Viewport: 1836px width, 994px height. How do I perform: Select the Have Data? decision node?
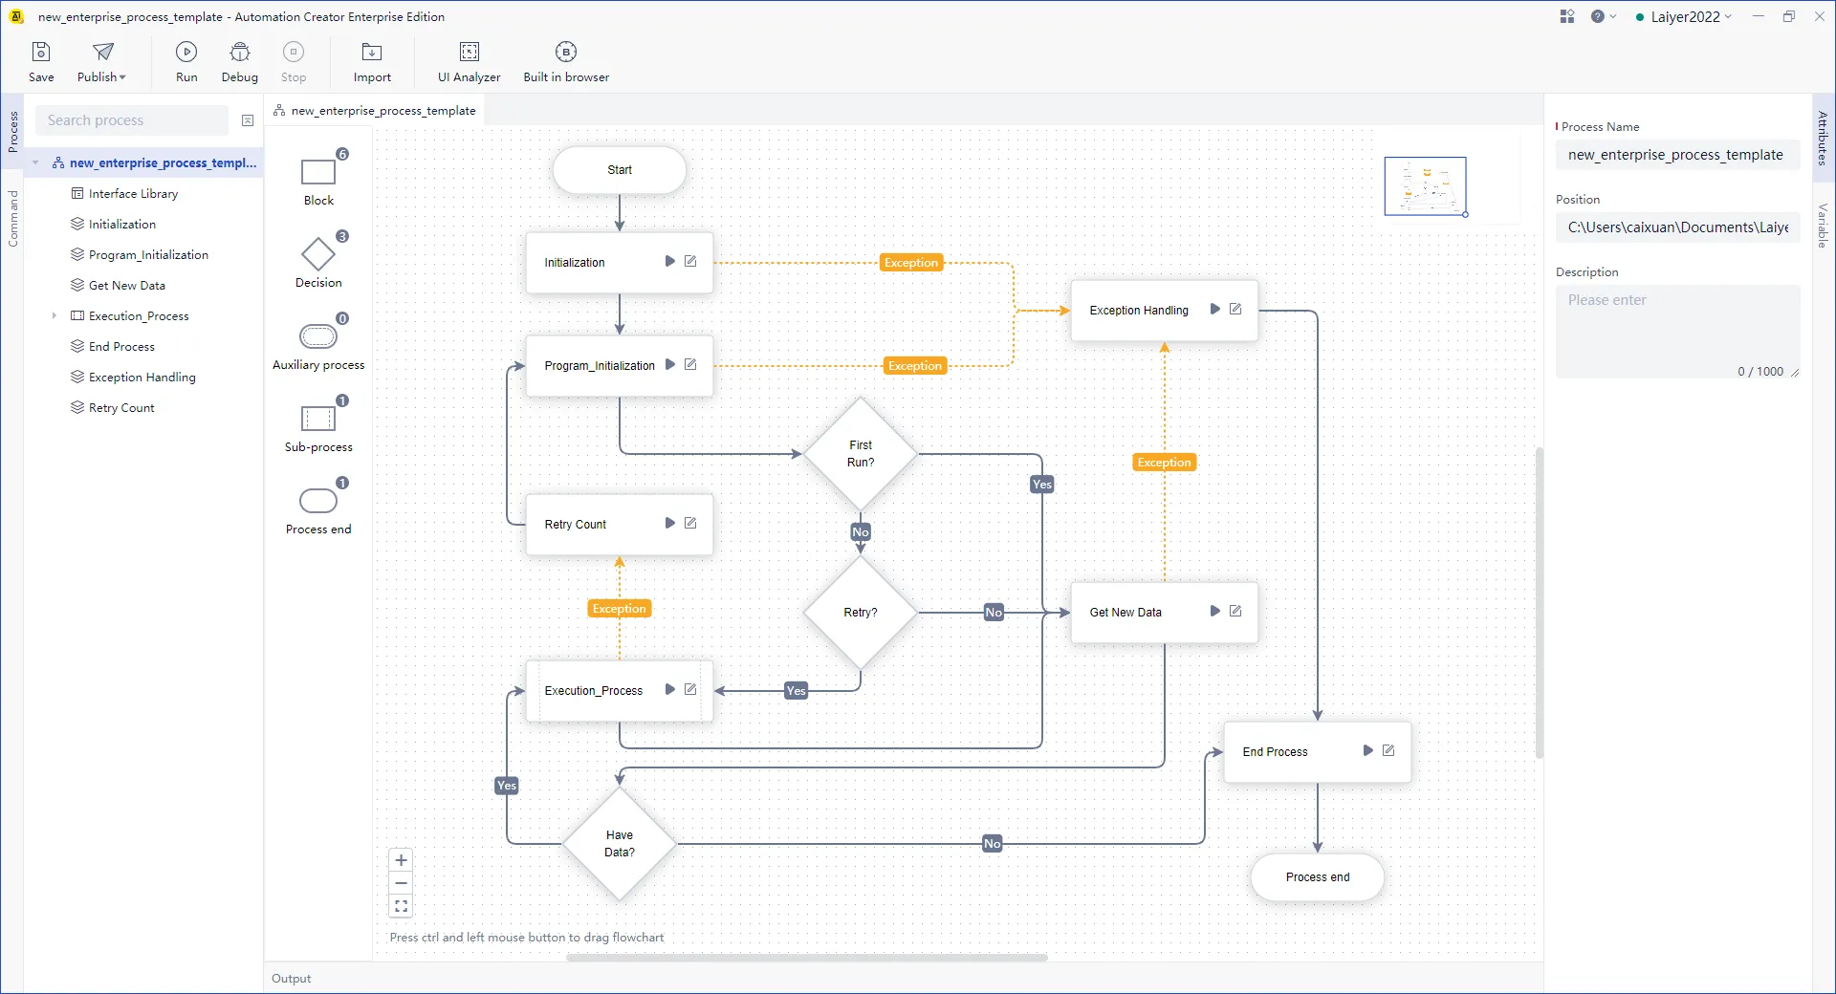[620, 844]
